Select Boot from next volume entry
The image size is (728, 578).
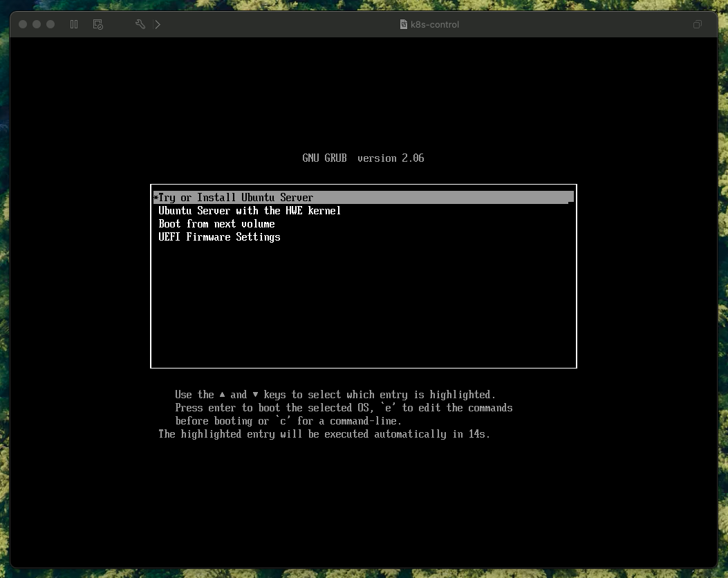pos(216,224)
